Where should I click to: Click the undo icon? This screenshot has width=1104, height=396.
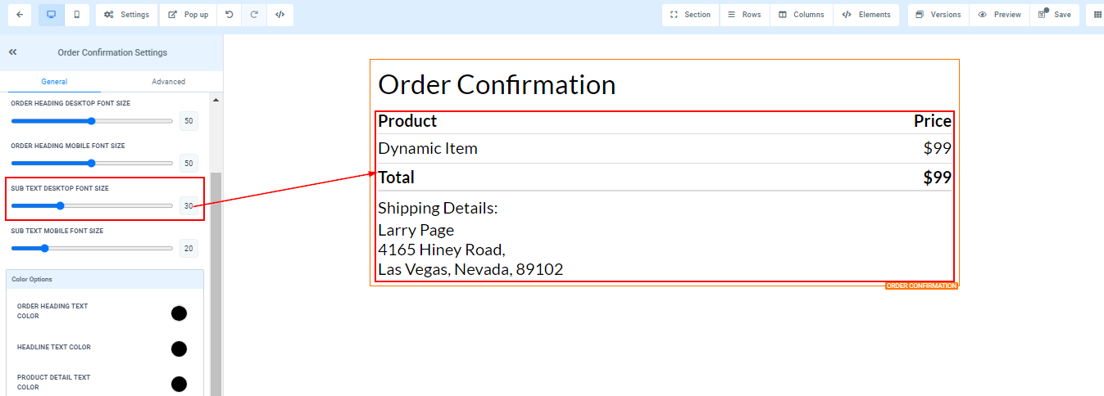tap(229, 15)
